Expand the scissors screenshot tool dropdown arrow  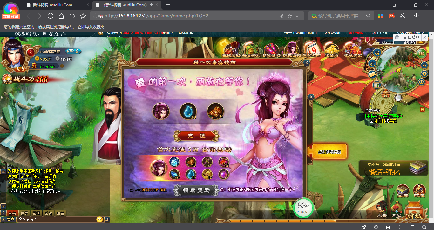[409, 16]
